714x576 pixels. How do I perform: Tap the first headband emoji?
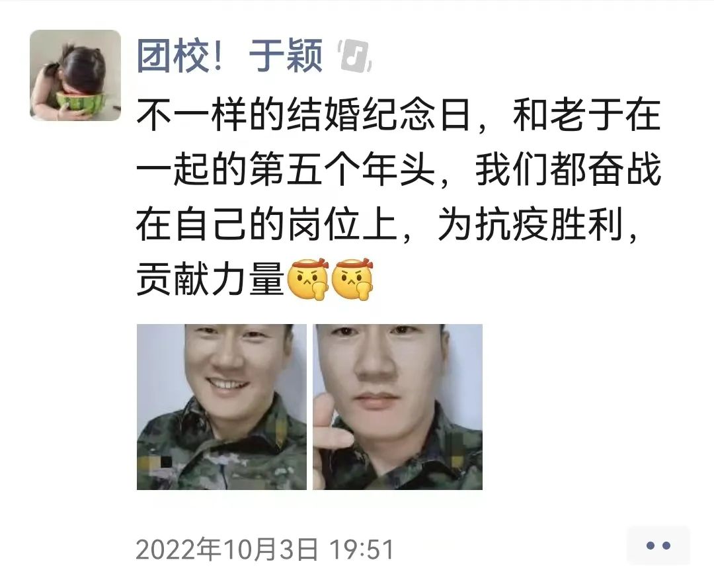308,279
